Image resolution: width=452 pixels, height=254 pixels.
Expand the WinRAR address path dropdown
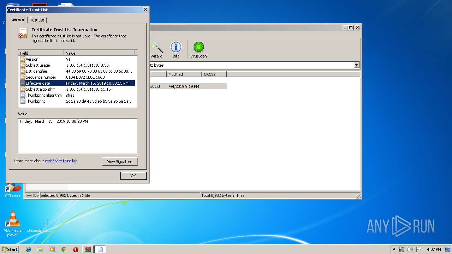356,65
